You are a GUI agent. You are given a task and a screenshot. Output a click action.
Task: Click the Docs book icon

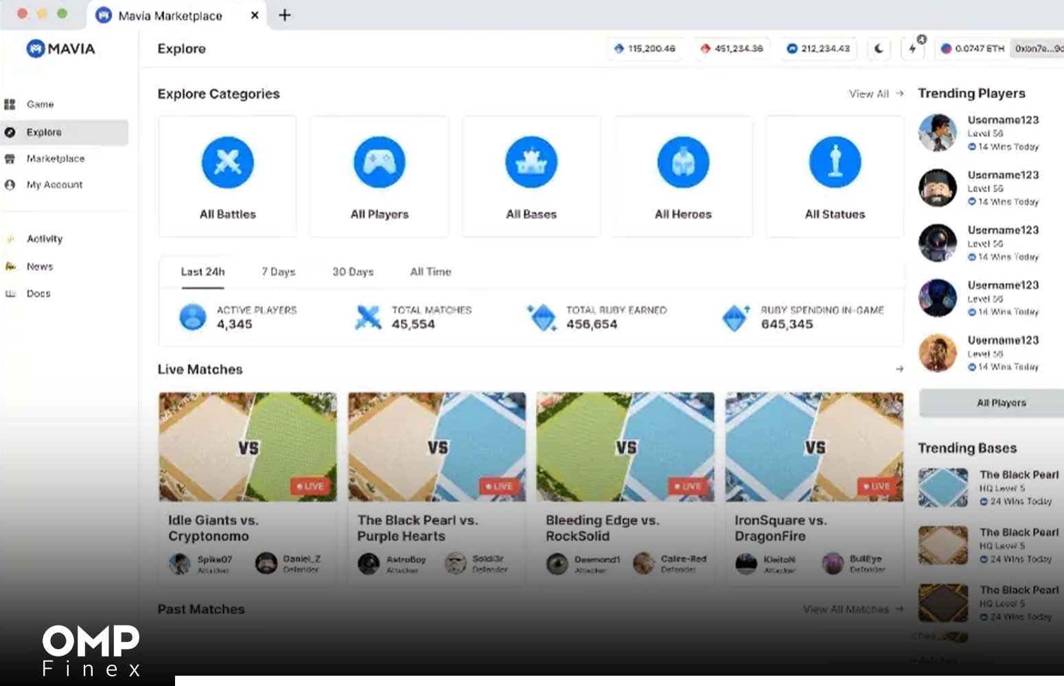10,294
